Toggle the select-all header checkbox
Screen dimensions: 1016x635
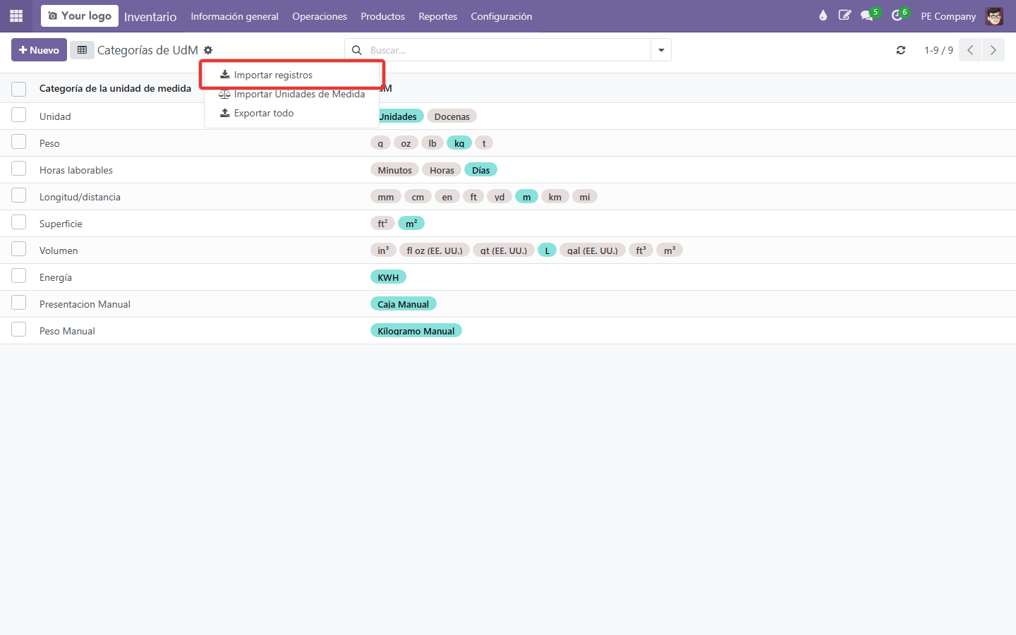point(19,88)
